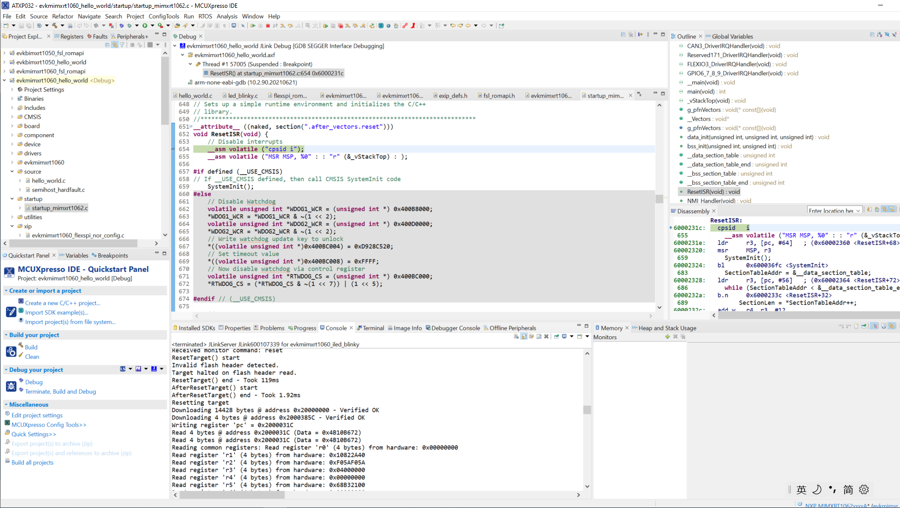Open the Debug launch dropdown arrow

pos(137,25)
